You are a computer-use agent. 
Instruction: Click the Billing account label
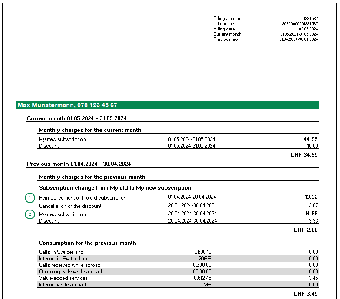tap(228, 19)
